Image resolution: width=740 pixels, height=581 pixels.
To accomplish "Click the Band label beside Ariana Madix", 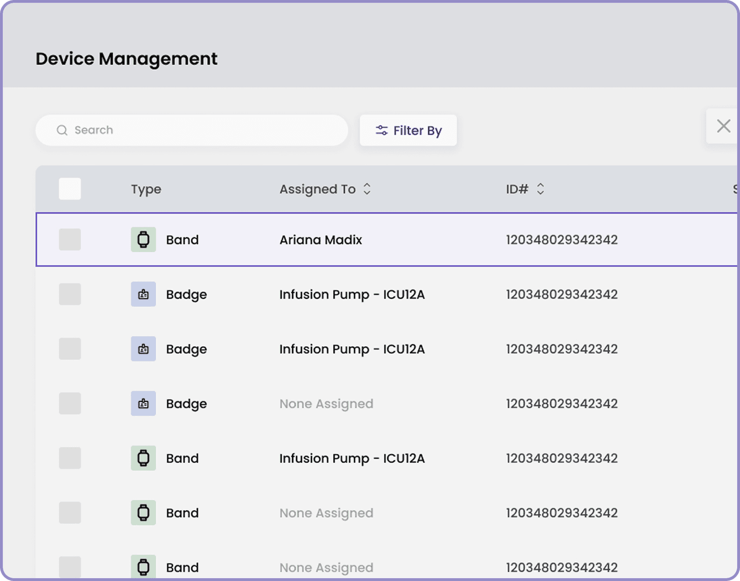I will pyautogui.click(x=183, y=240).
